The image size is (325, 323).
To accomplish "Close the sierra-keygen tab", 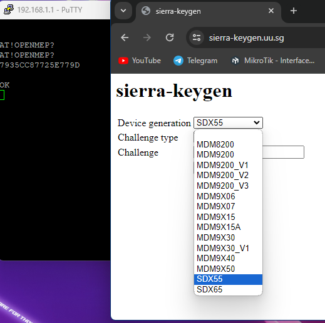I will tap(271, 11).
